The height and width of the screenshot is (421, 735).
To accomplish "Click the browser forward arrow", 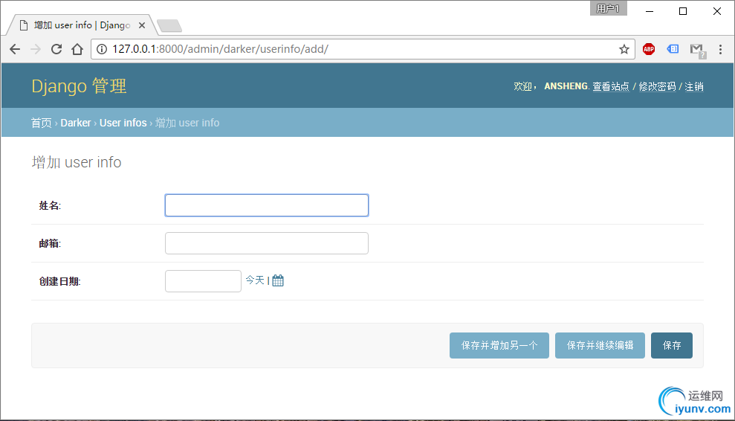I will click(x=36, y=49).
